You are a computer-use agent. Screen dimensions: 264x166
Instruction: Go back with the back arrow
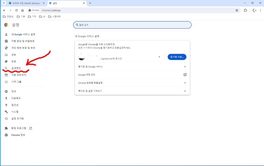coord(4,10)
